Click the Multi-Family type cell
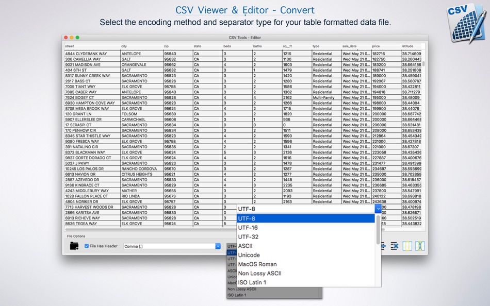The width and height of the screenshot is (490, 306). tap(326, 97)
